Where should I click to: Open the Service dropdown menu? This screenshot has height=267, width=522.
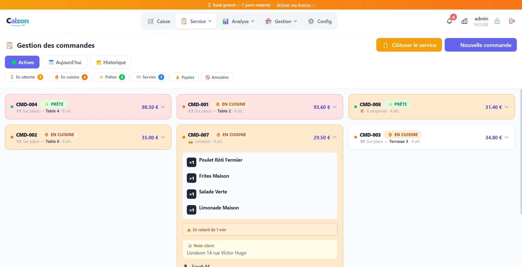click(x=196, y=21)
